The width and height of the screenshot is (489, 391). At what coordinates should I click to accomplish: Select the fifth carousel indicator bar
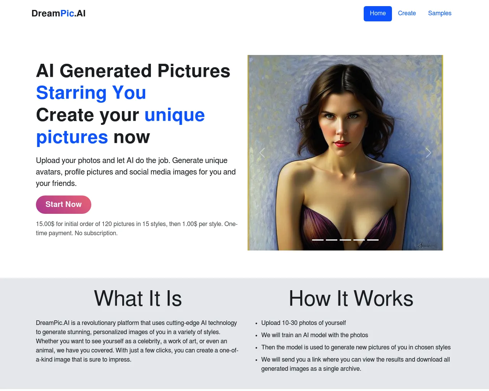point(373,240)
